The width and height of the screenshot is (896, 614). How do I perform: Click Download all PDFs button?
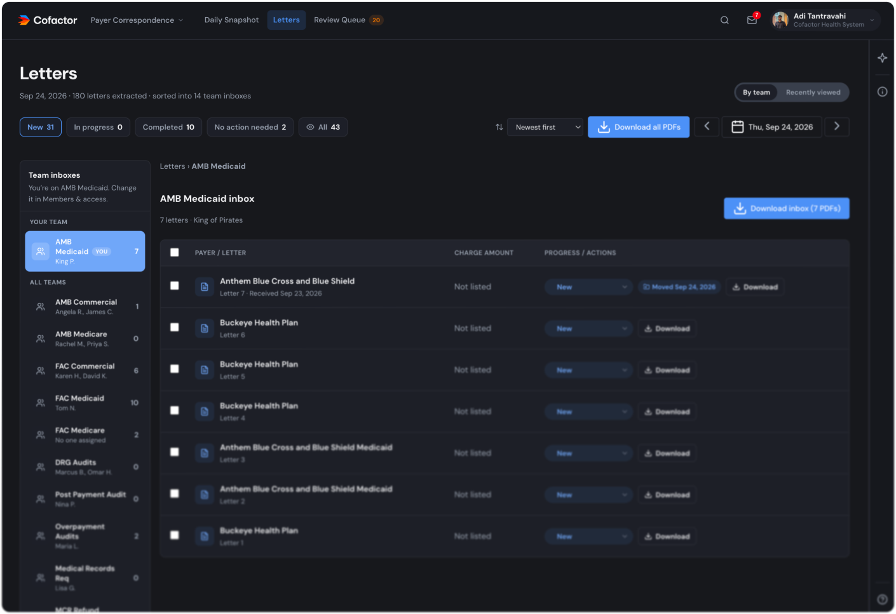[639, 128]
